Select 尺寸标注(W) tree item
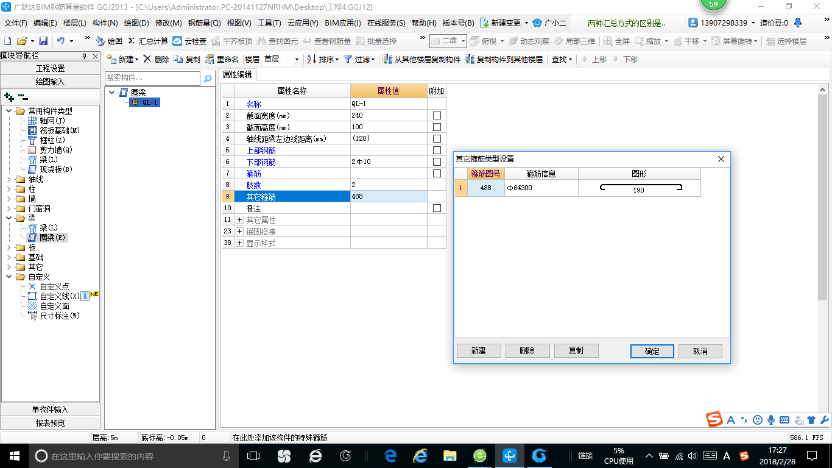832x468 pixels. click(x=54, y=316)
